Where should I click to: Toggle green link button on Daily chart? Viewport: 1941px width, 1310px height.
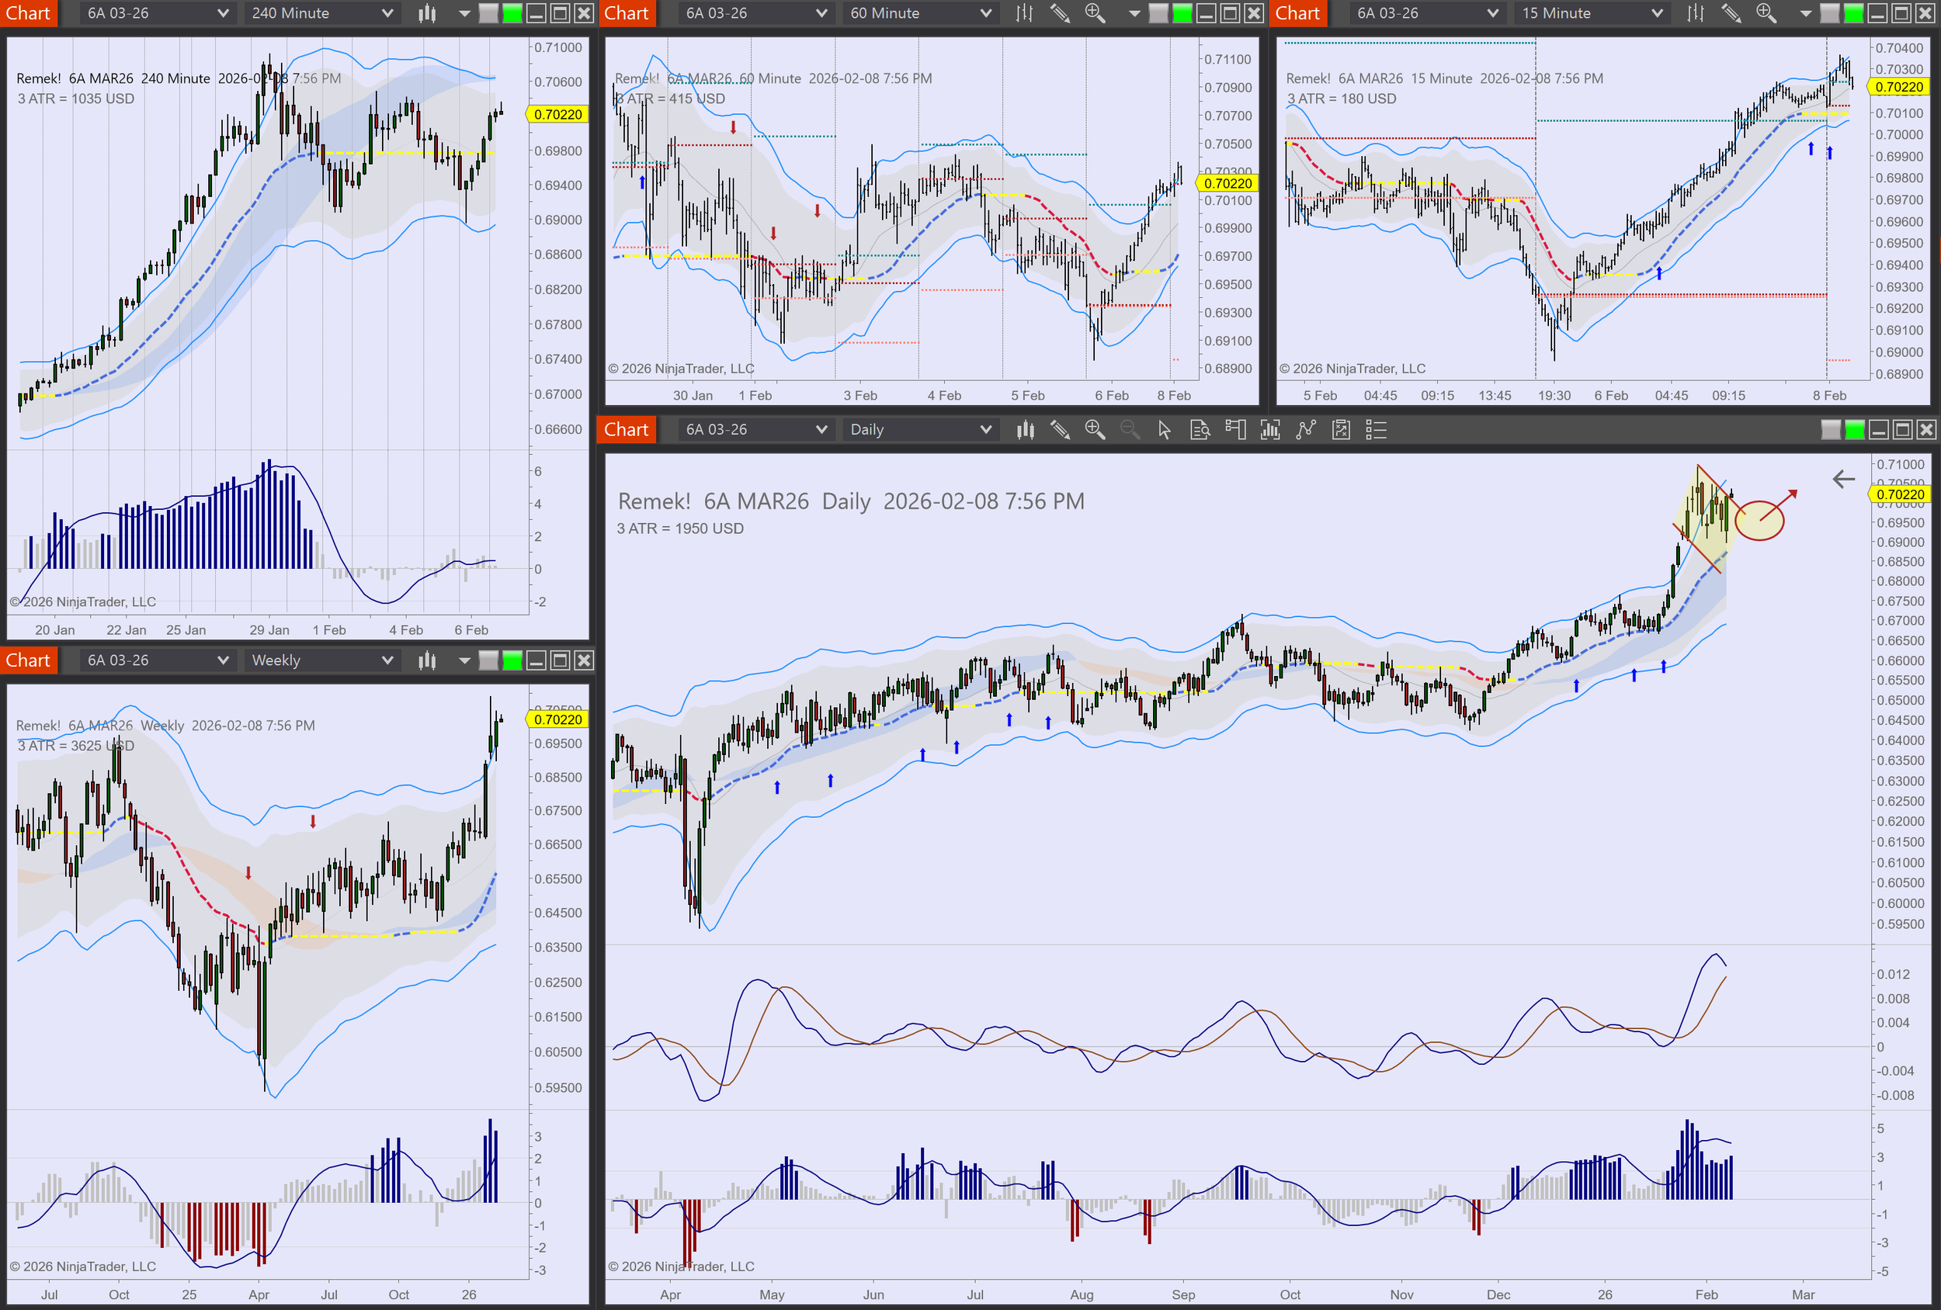point(1854,430)
